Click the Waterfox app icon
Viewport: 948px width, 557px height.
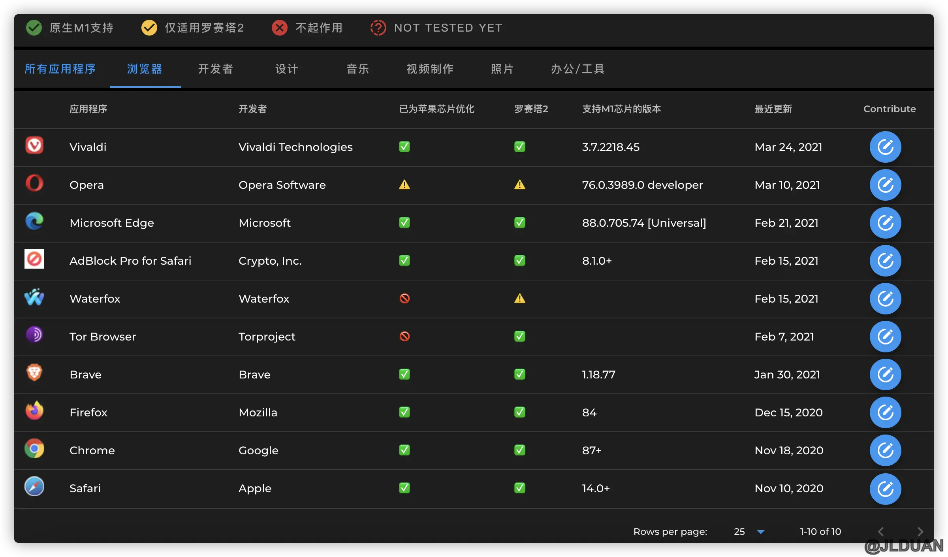coord(34,297)
